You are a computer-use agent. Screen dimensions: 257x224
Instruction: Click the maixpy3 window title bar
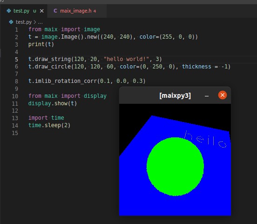pos(175,95)
